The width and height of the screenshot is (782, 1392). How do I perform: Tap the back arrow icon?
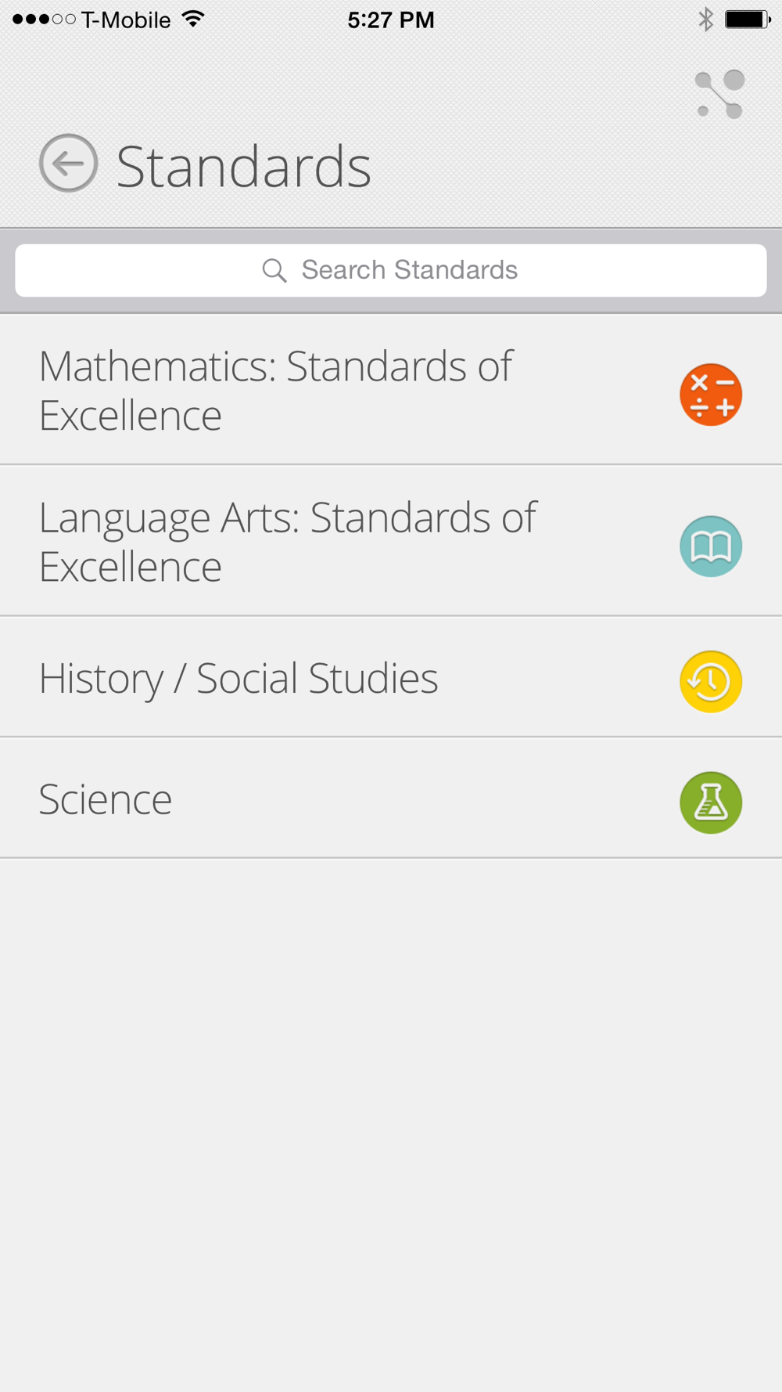click(69, 164)
